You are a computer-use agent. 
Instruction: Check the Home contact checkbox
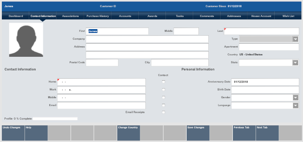pos(164,82)
